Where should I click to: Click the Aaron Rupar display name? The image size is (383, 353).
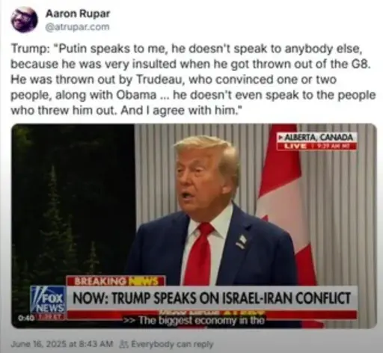coord(77,13)
